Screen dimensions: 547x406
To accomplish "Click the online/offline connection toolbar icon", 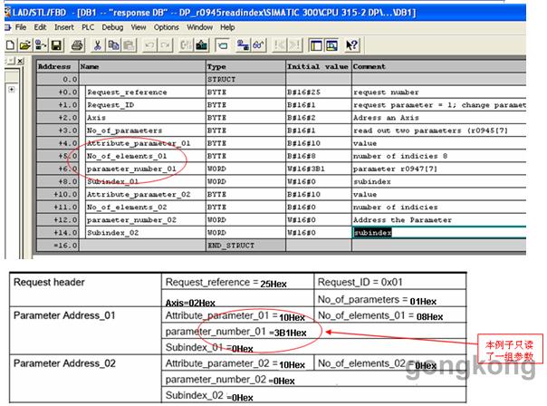I will 243,45.
